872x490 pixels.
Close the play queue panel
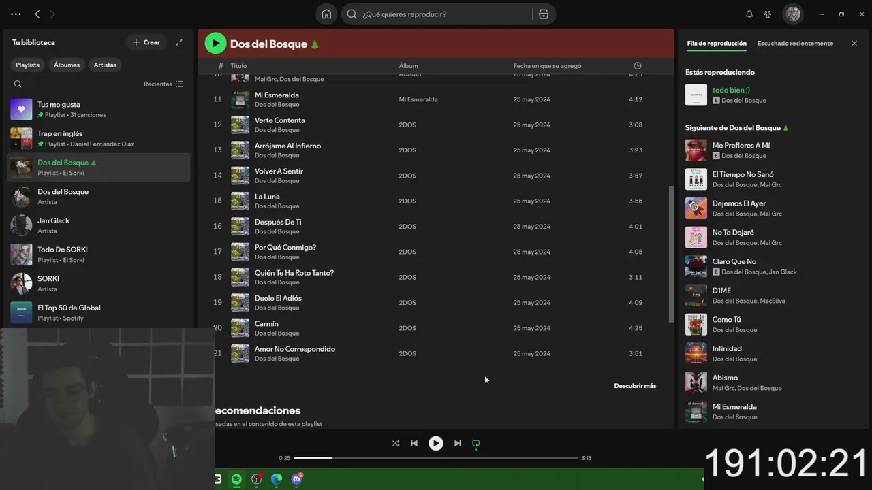[x=854, y=43]
